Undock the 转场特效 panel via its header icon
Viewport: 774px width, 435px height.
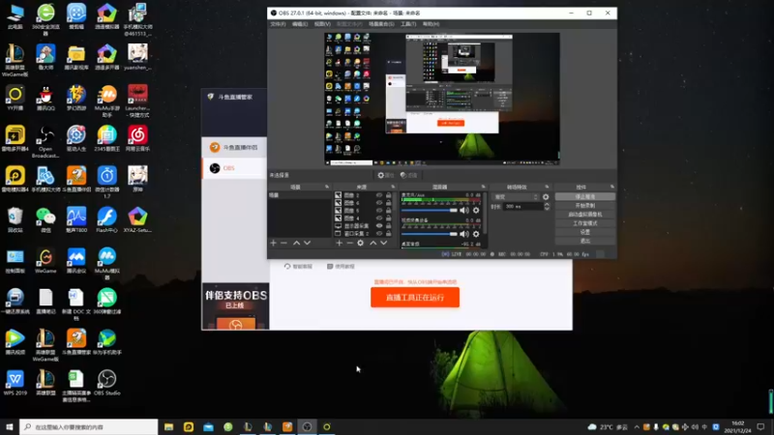(547, 187)
